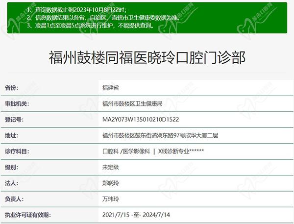This screenshot has height=224, width=294.
Task: Select registration number MA2Y073W135010210D1522
Action: pos(141,120)
